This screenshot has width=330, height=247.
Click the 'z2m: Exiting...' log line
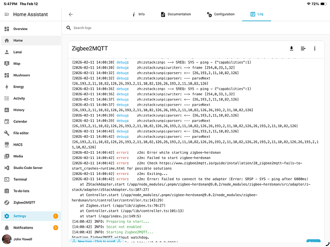(x=120, y=174)
